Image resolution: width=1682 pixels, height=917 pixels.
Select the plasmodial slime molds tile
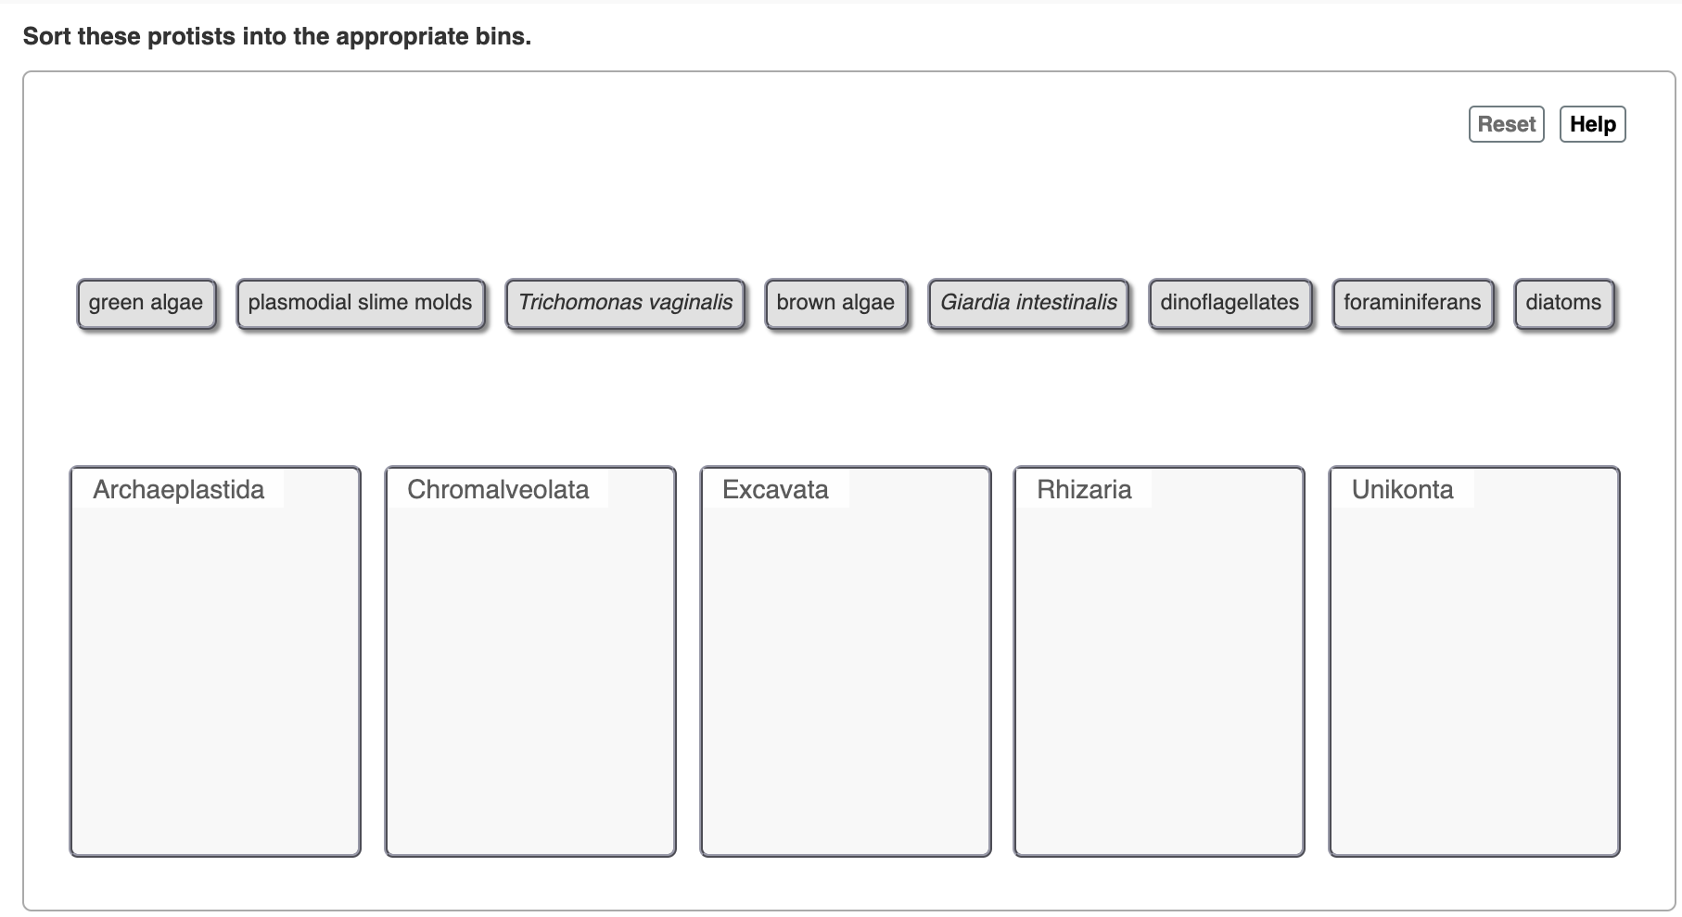tap(361, 302)
